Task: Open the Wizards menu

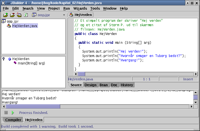Action: 80,9
